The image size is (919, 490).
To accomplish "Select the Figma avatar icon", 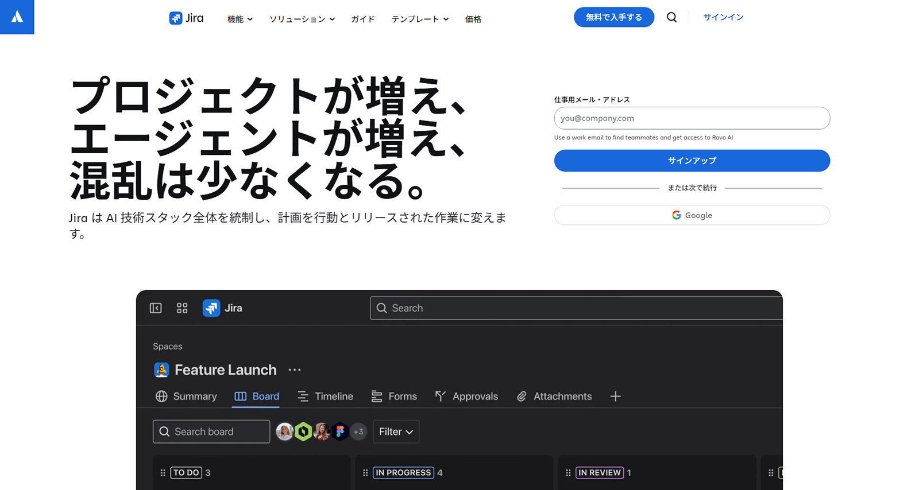I will (x=340, y=431).
